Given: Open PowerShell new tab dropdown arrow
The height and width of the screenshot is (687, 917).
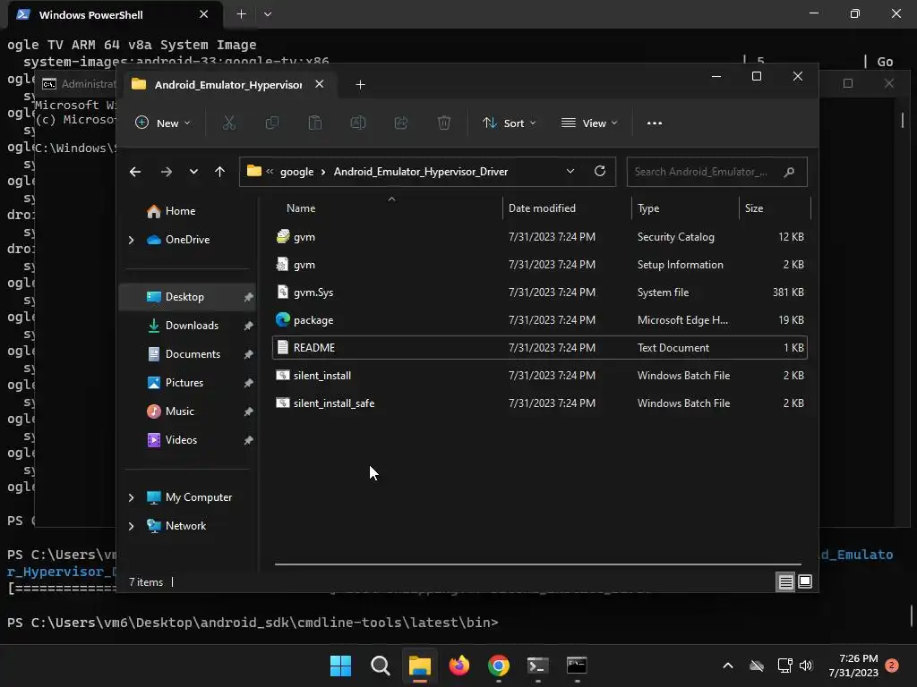Looking at the screenshot, I should (267, 14).
